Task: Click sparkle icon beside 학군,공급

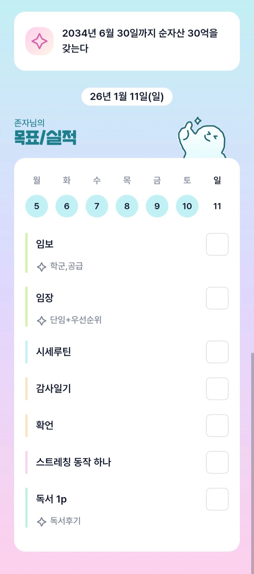Action: coord(41,267)
